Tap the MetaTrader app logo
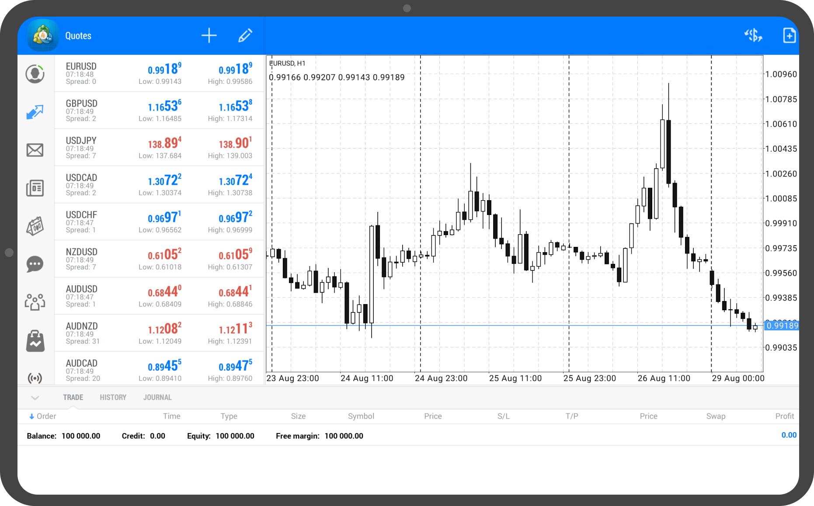 point(42,36)
